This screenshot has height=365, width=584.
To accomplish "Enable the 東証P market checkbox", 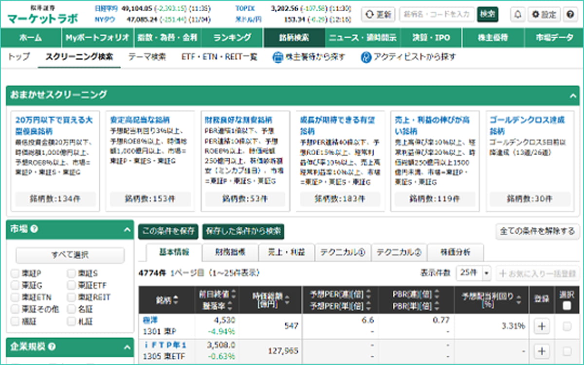I will tap(16, 274).
